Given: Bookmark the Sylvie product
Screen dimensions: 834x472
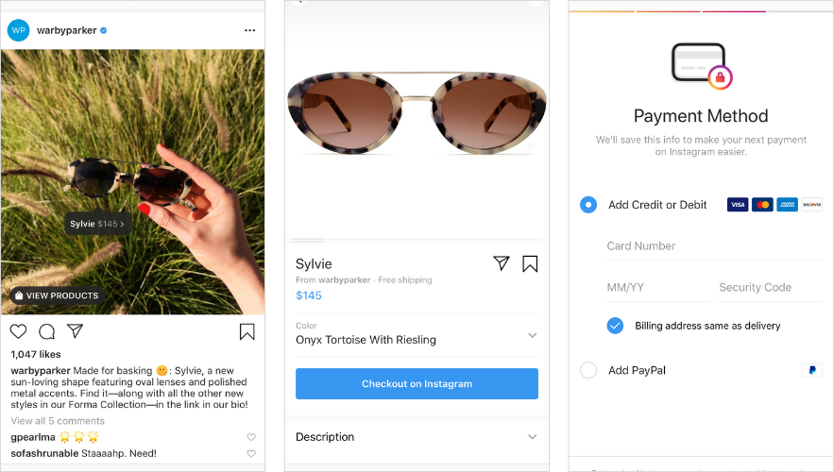Looking at the screenshot, I should (x=530, y=263).
